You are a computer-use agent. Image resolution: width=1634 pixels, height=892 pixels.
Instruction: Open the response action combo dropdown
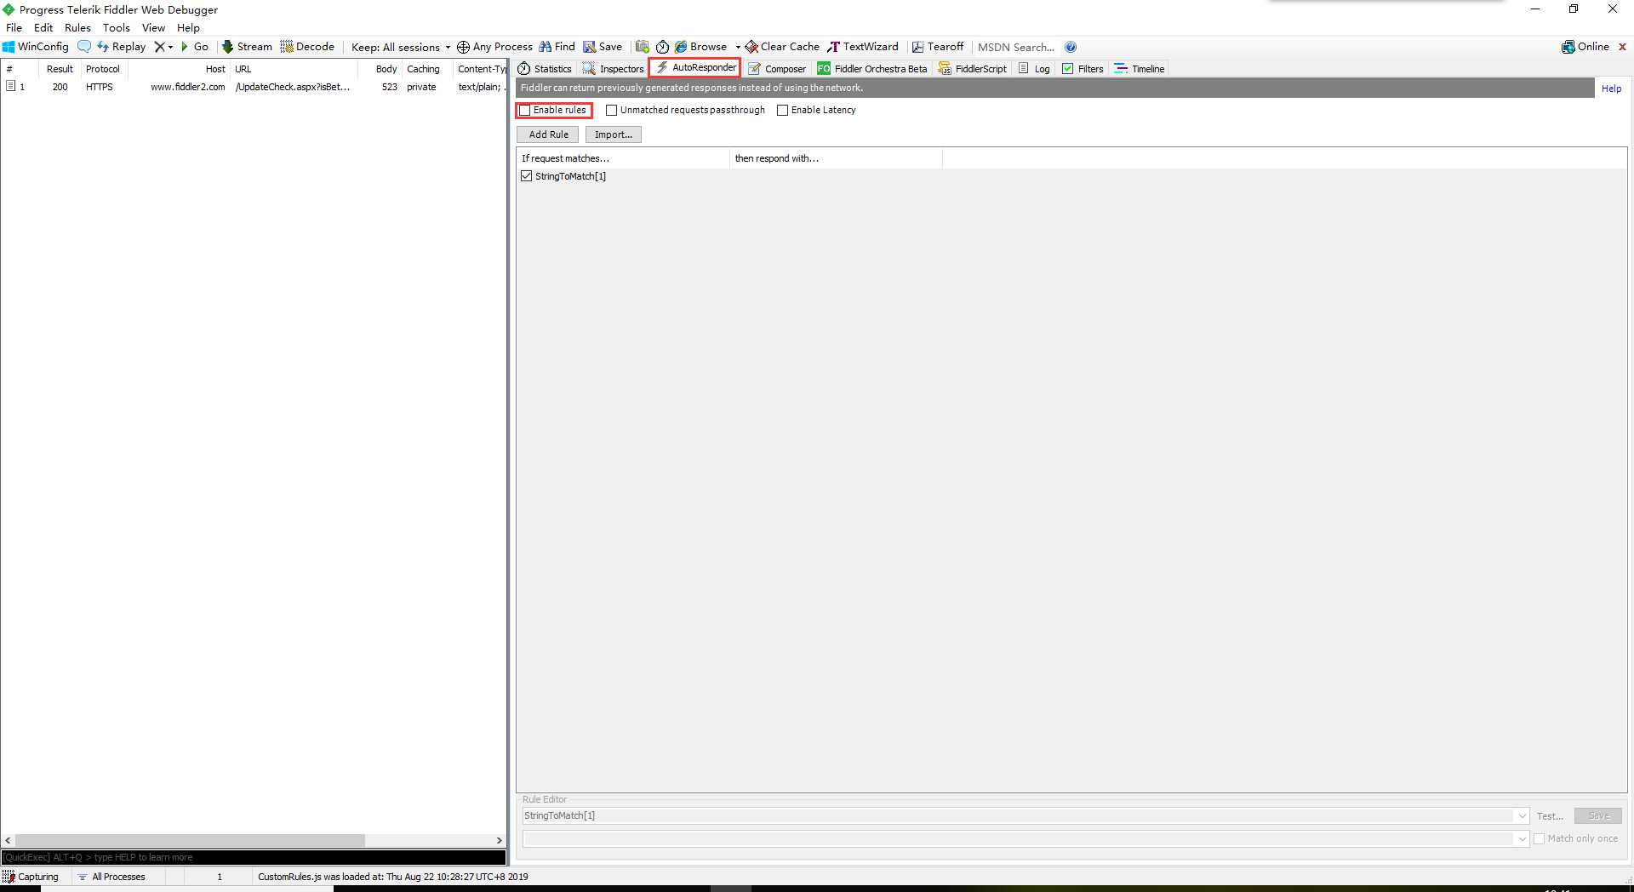click(x=1523, y=838)
